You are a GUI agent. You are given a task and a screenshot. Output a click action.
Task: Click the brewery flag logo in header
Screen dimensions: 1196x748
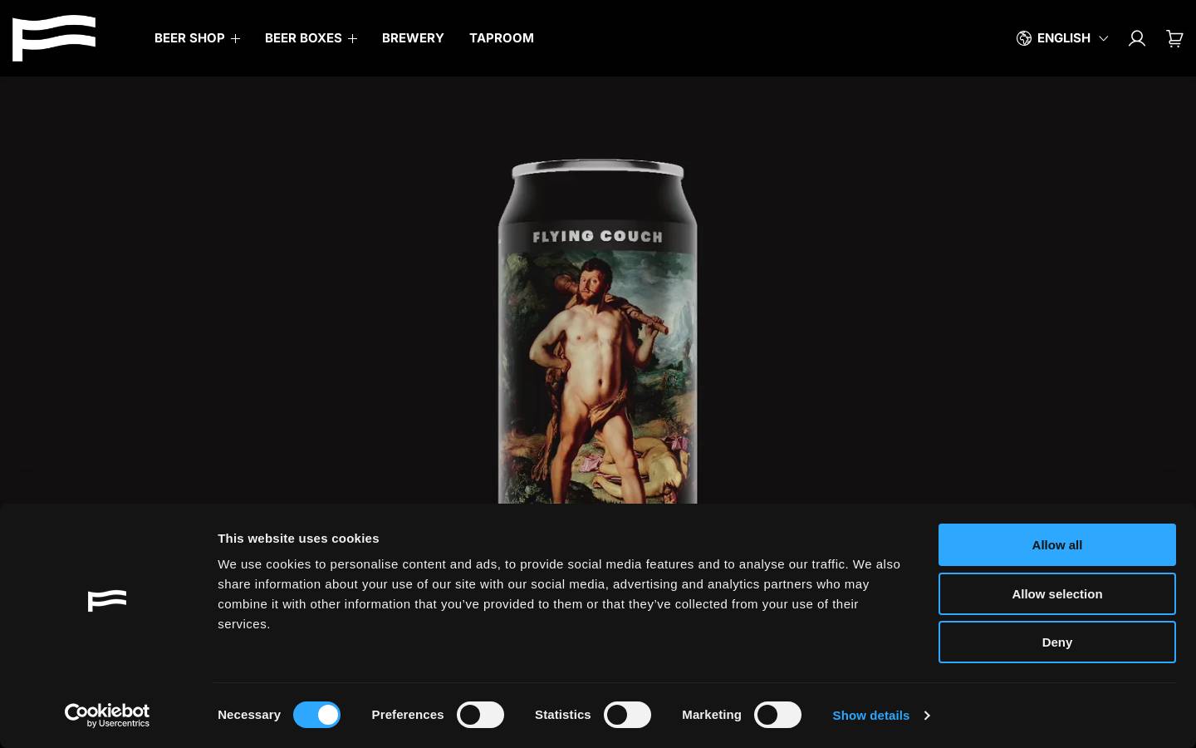tap(54, 38)
